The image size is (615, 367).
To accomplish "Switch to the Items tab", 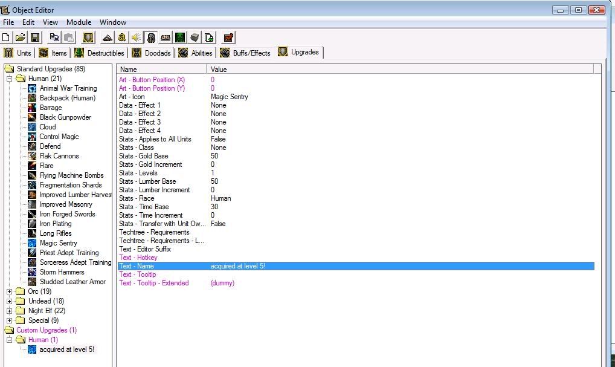I will coord(53,53).
